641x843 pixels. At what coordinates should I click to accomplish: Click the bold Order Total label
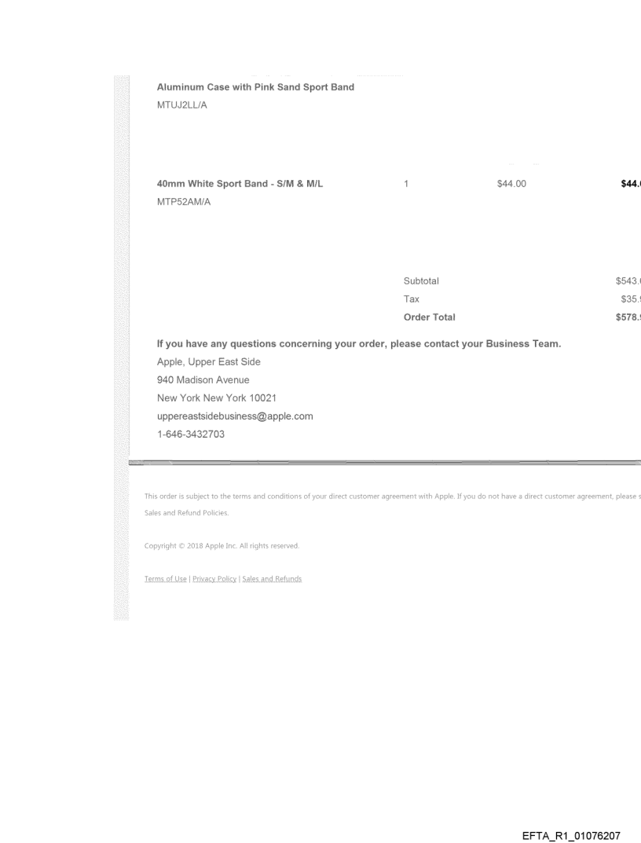[x=429, y=317]
